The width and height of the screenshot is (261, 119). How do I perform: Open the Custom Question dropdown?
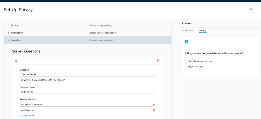pos(87,74)
